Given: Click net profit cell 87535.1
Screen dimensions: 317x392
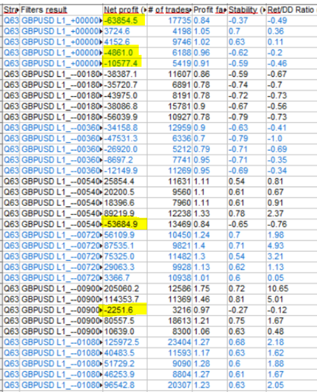Looking at the screenshot, I should click(125, 246).
